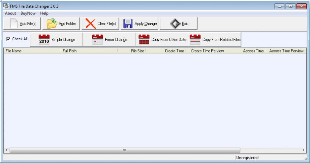Uncheck the Check All checkbox

(x=8, y=39)
